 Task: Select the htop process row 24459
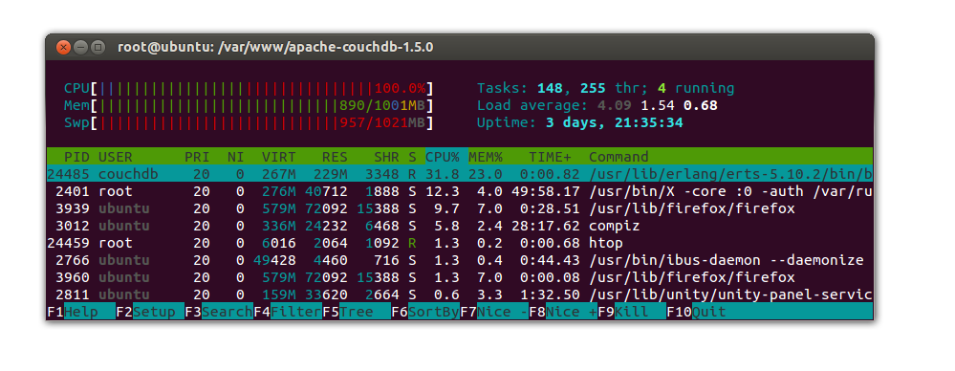(x=460, y=243)
